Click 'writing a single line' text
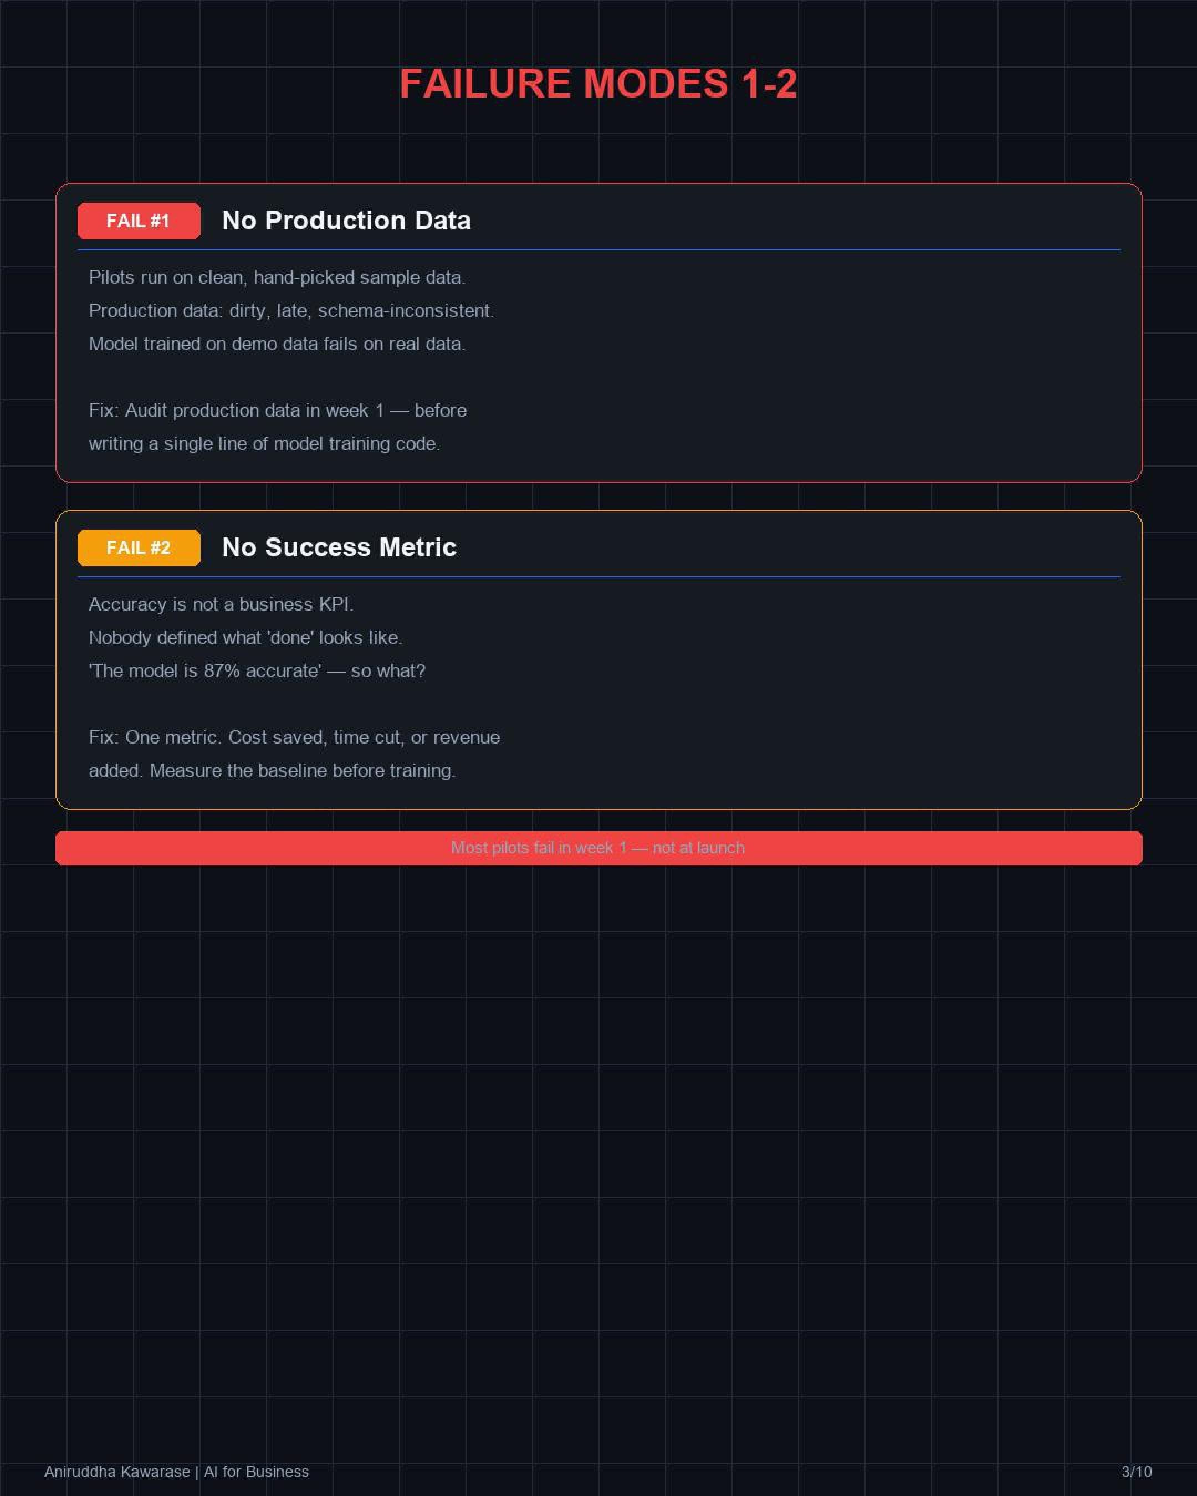This screenshot has width=1197, height=1496. pyautogui.click(x=264, y=444)
